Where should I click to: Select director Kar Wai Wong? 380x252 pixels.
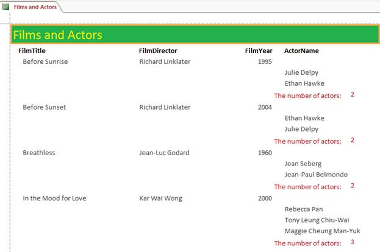(x=160, y=198)
